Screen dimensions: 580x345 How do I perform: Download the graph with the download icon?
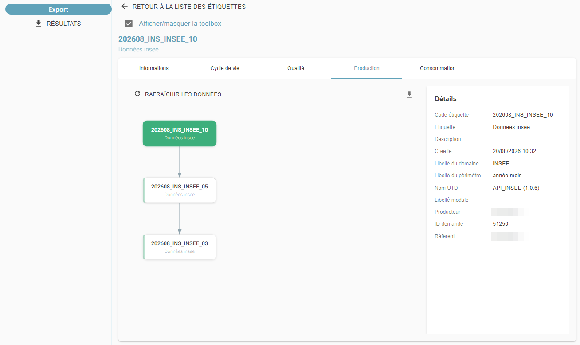click(x=409, y=94)
